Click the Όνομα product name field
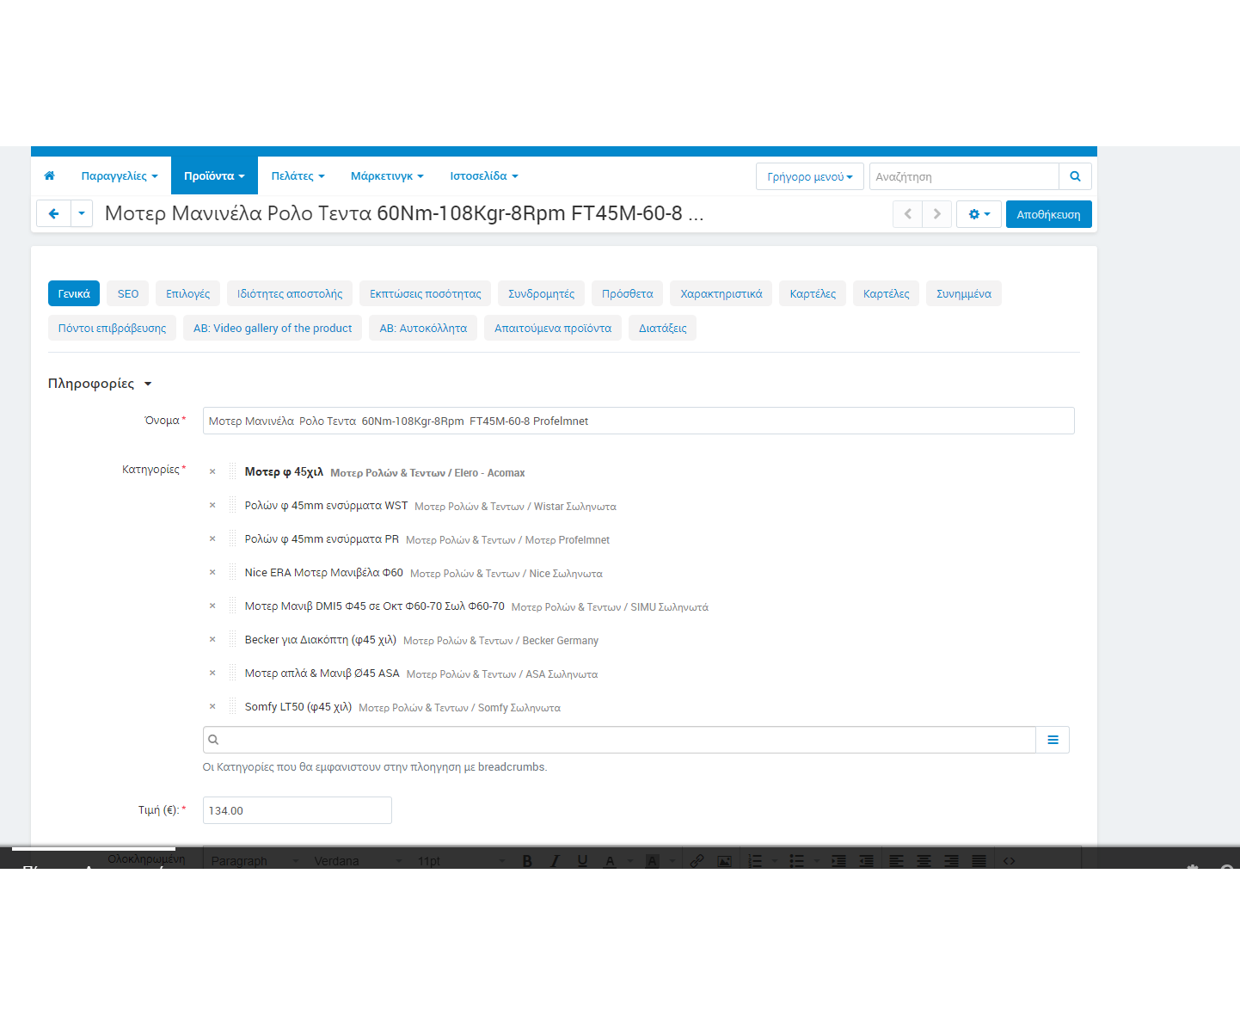1240x1015 pixels. pos(639,421)
